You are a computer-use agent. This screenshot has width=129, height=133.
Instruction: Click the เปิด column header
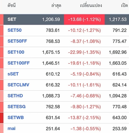(124, 6)
